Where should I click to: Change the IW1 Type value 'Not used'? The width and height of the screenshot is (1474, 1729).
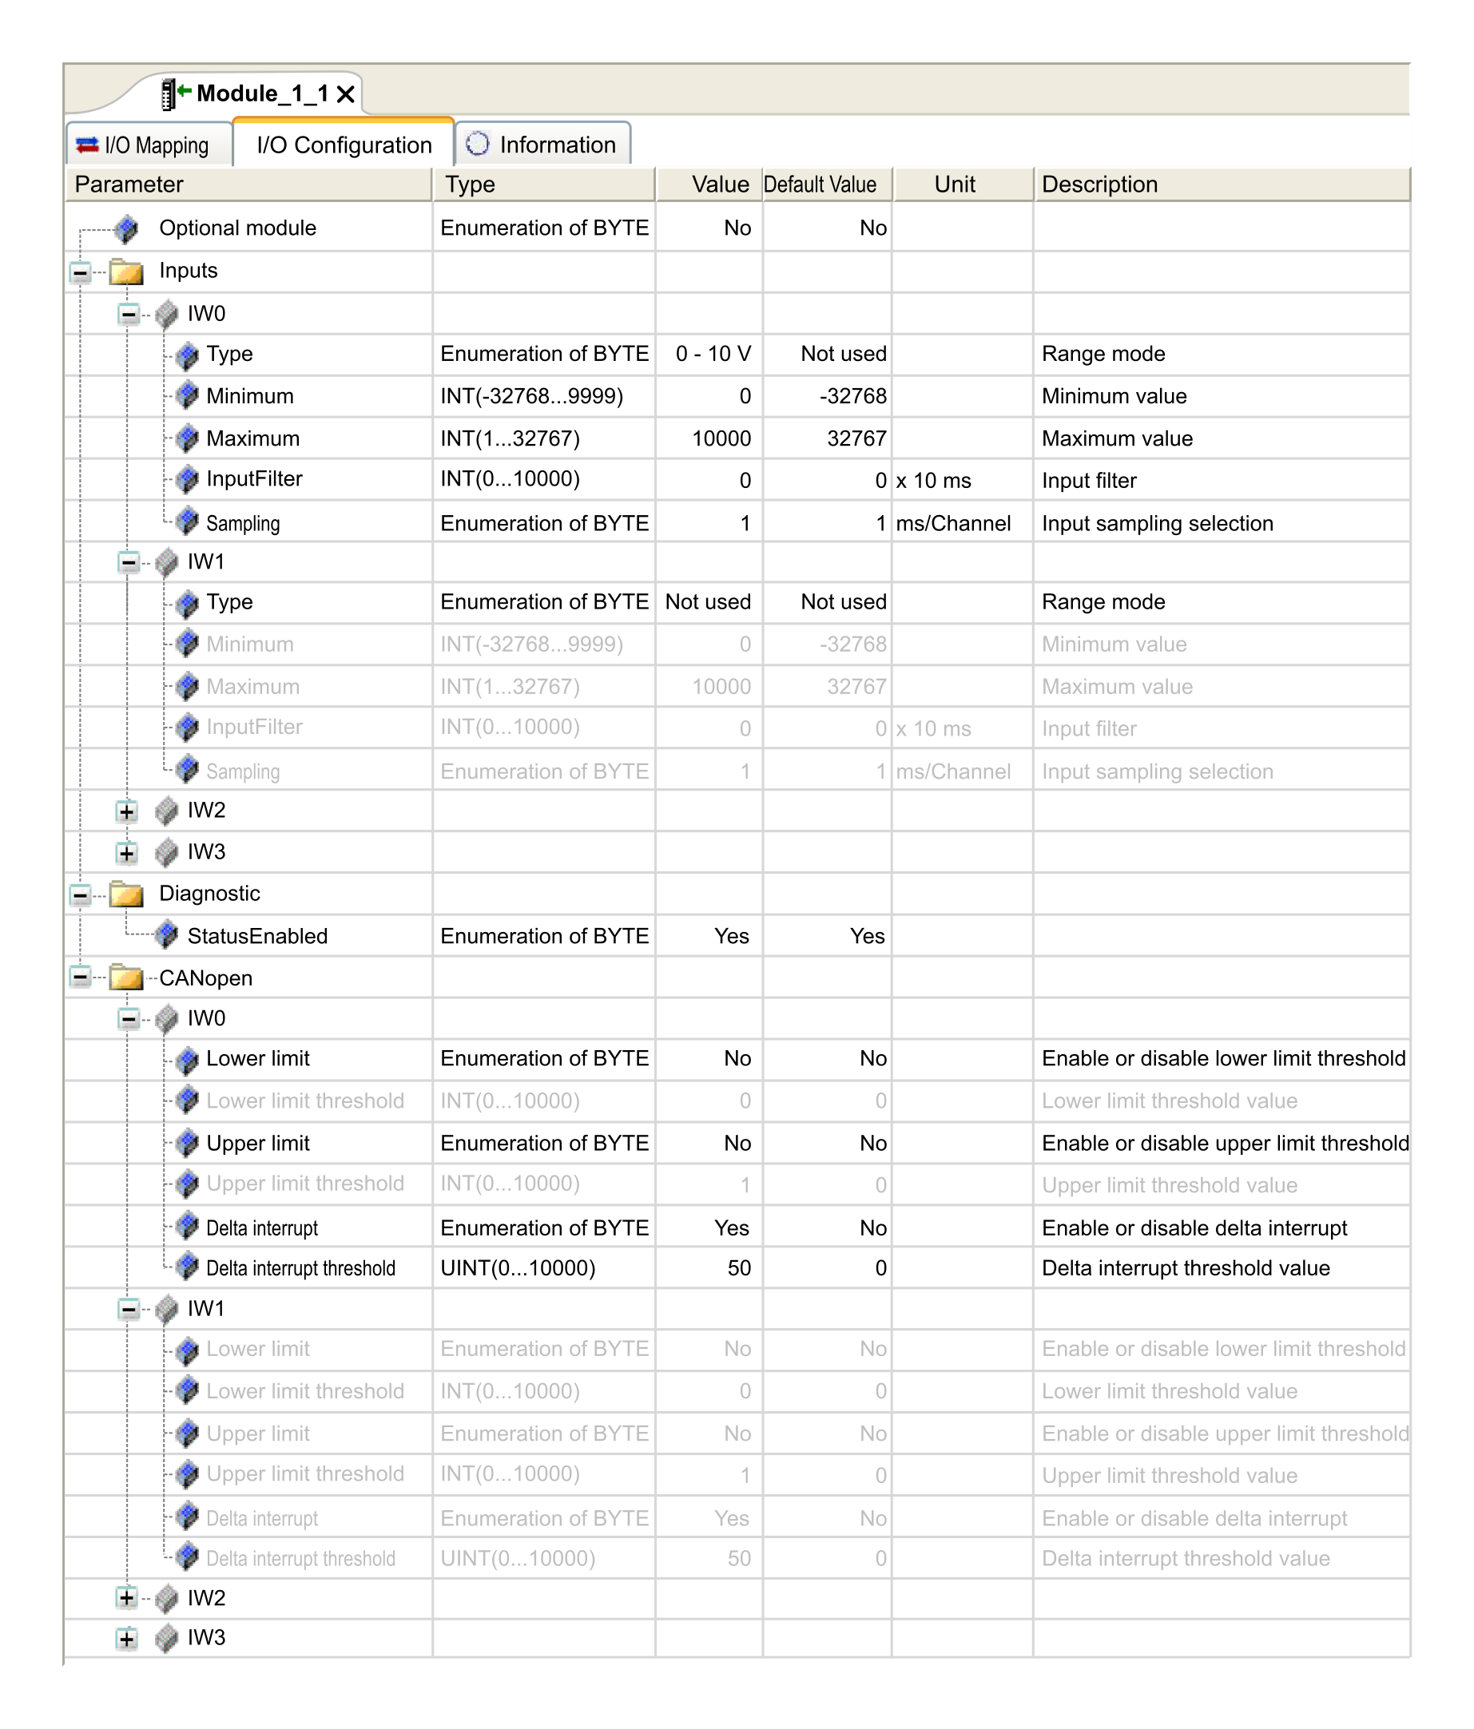[x=709, y=601]
